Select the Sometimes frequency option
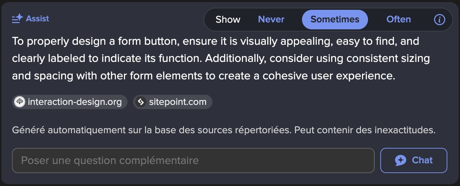This screenshot has width=460, height=186. click(x=335, y=20)
